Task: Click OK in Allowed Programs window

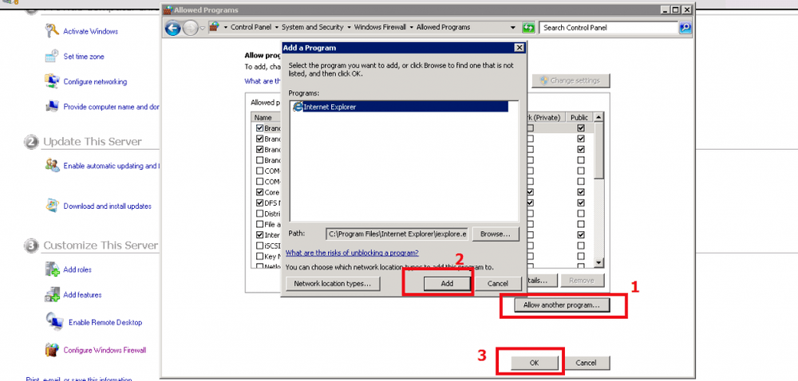Action: tap(534, 363)
